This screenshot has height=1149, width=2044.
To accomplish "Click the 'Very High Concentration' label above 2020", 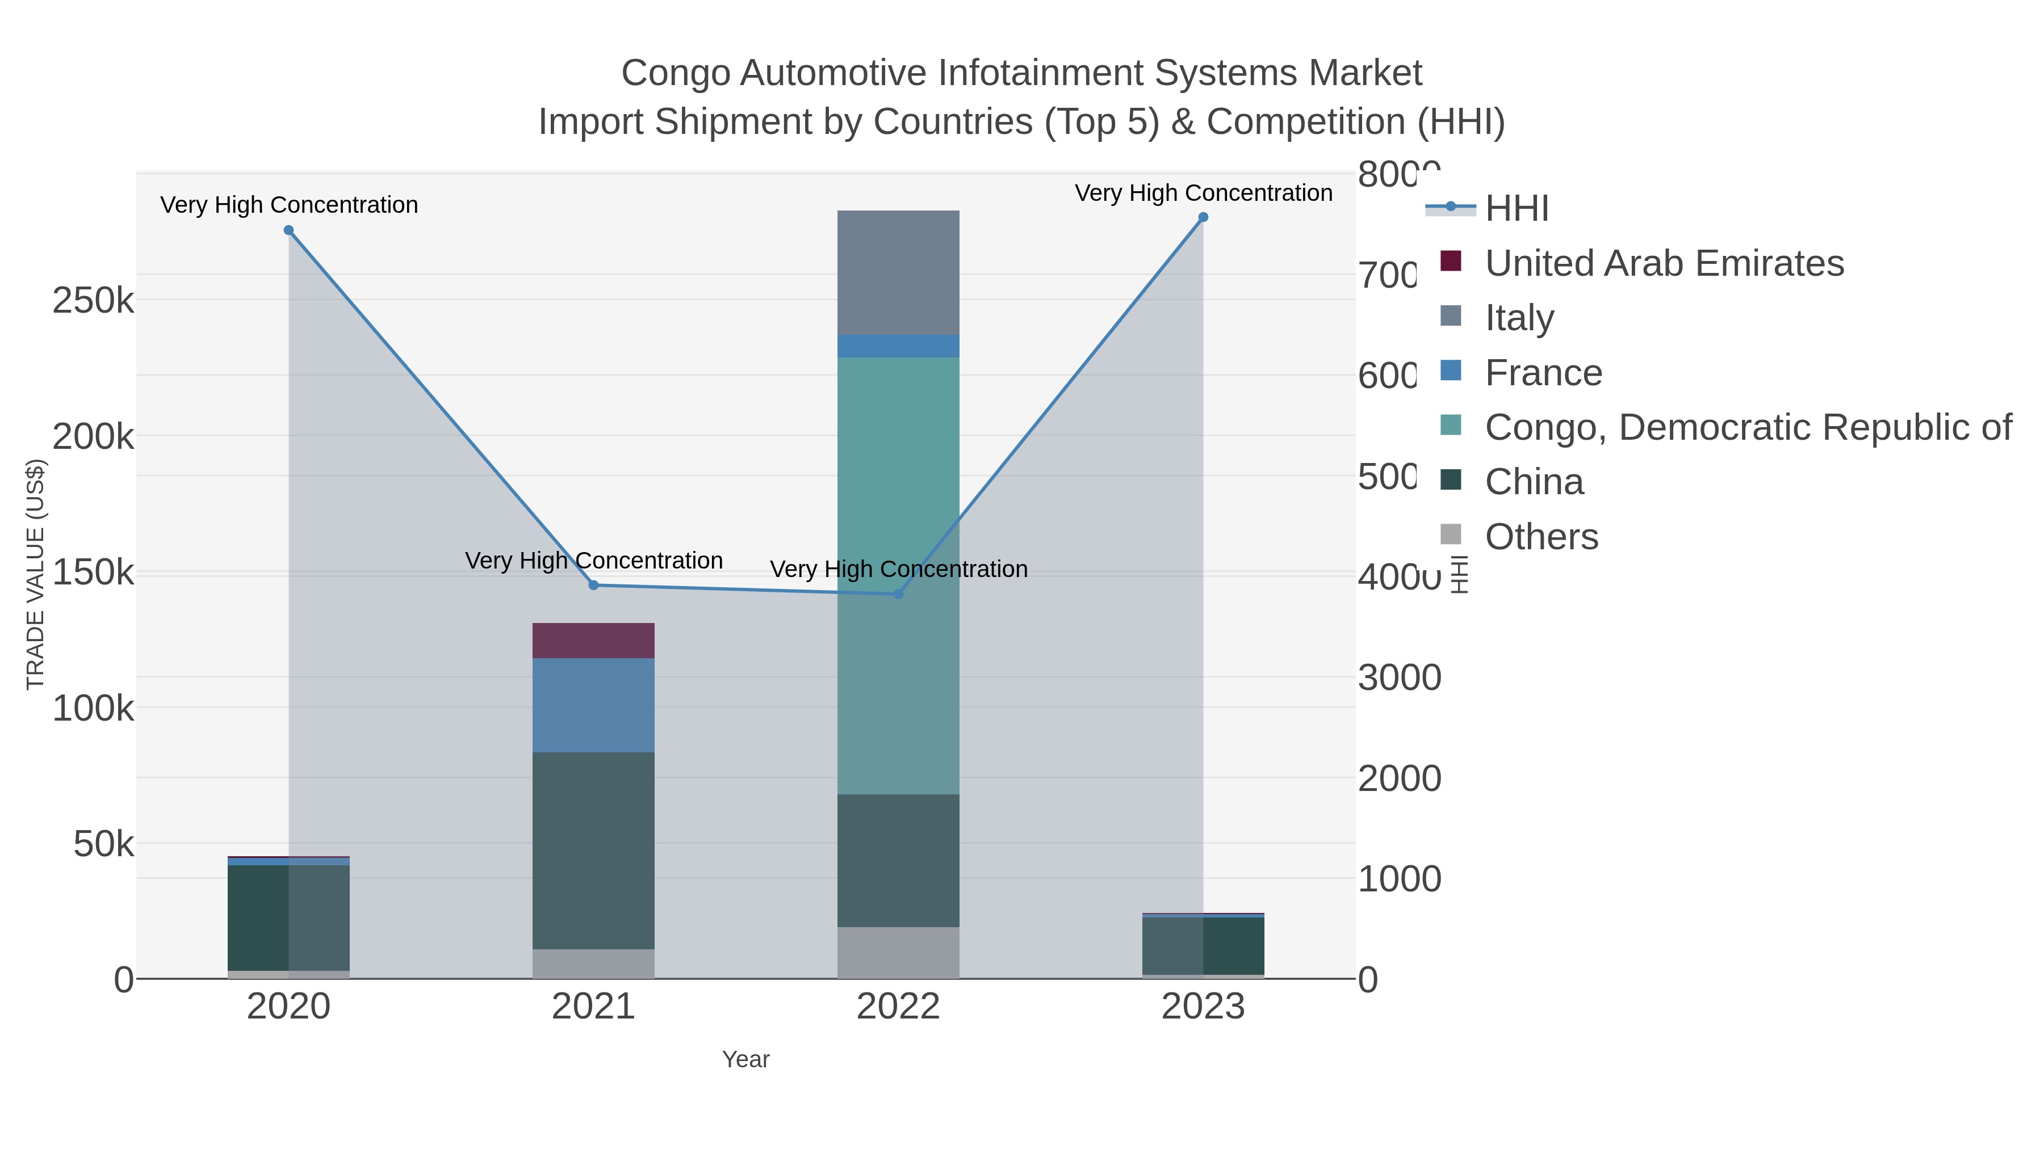I will (289, 205).
